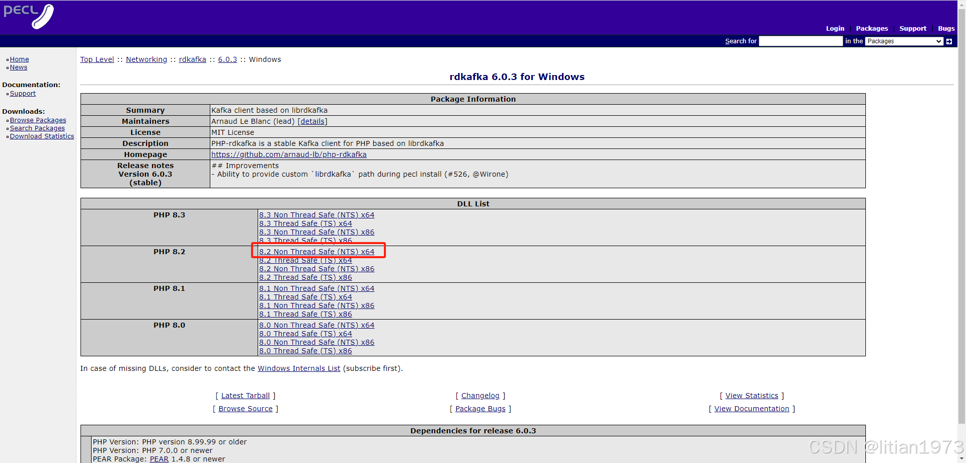Open the Packages top menu item
Viewport: 966px width, 463px height.
[872, 29]
